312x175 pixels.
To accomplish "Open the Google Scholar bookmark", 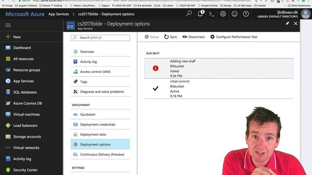I will coord(208,5).
